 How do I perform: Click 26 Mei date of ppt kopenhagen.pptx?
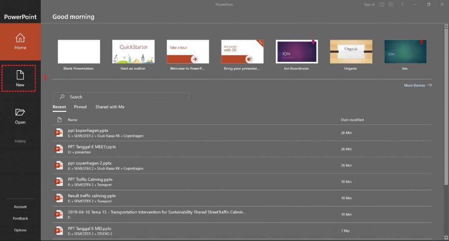pos(346,133)
